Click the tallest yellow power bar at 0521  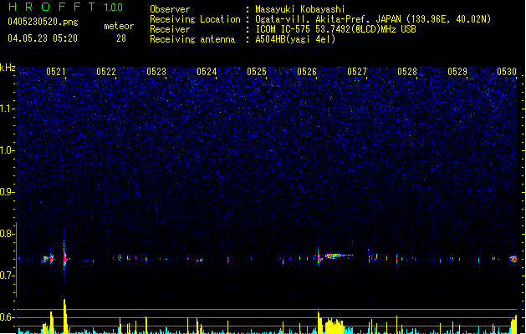click(x=64, y=316)
